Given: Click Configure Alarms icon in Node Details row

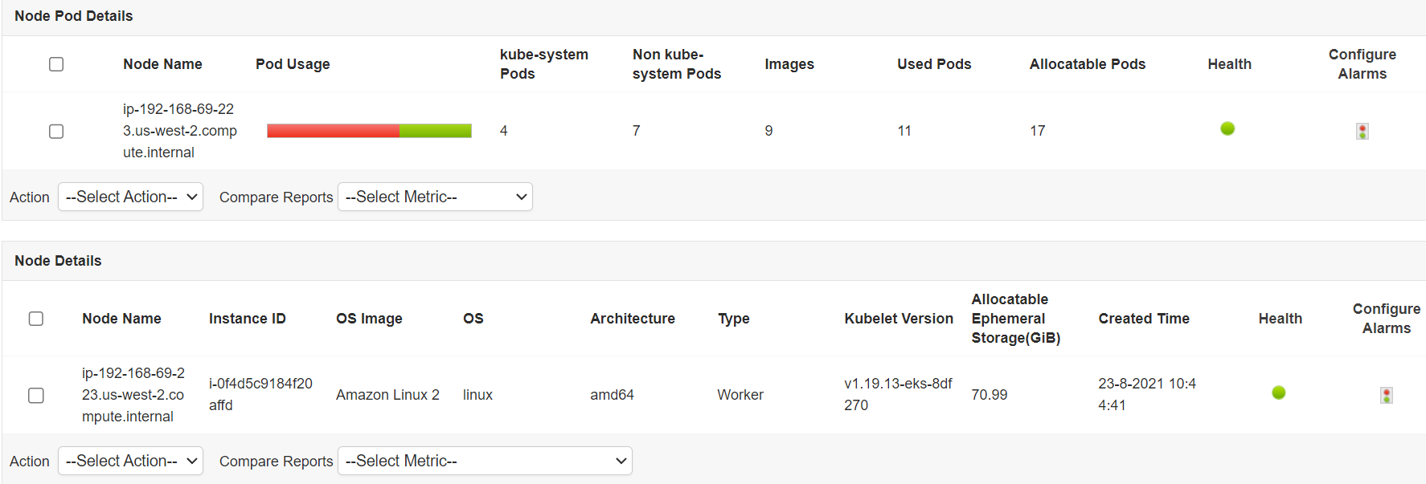Looking at the screenshot, I should pos(1386,395).
